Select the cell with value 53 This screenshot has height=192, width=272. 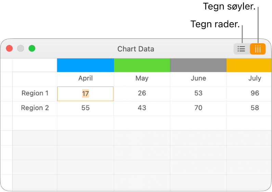pos(198,93)
